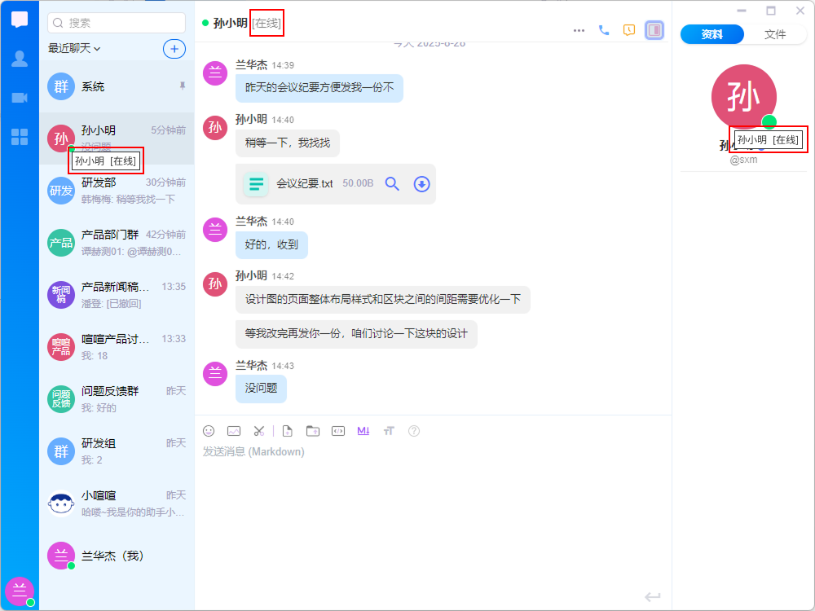This screenshot has width=815, height=611.
Task: Open contacts from the left navigation bar
Action: pos(20,59)
